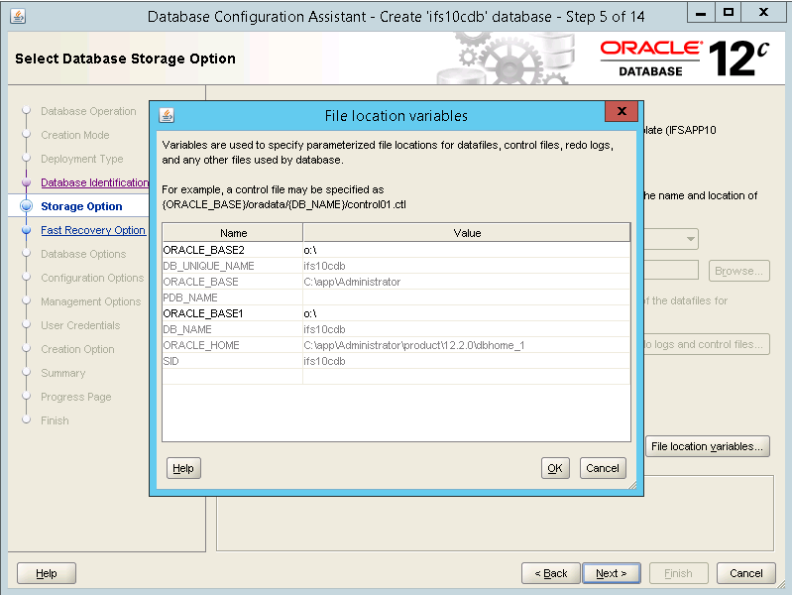Select the Storage Option step in sidebar
792x595 pixels.
pos(81,206)
